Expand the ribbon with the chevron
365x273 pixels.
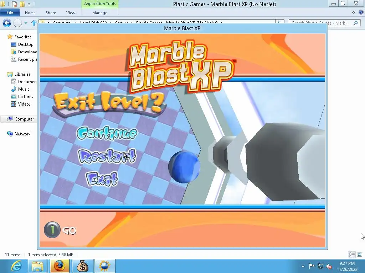click(353, 12)
